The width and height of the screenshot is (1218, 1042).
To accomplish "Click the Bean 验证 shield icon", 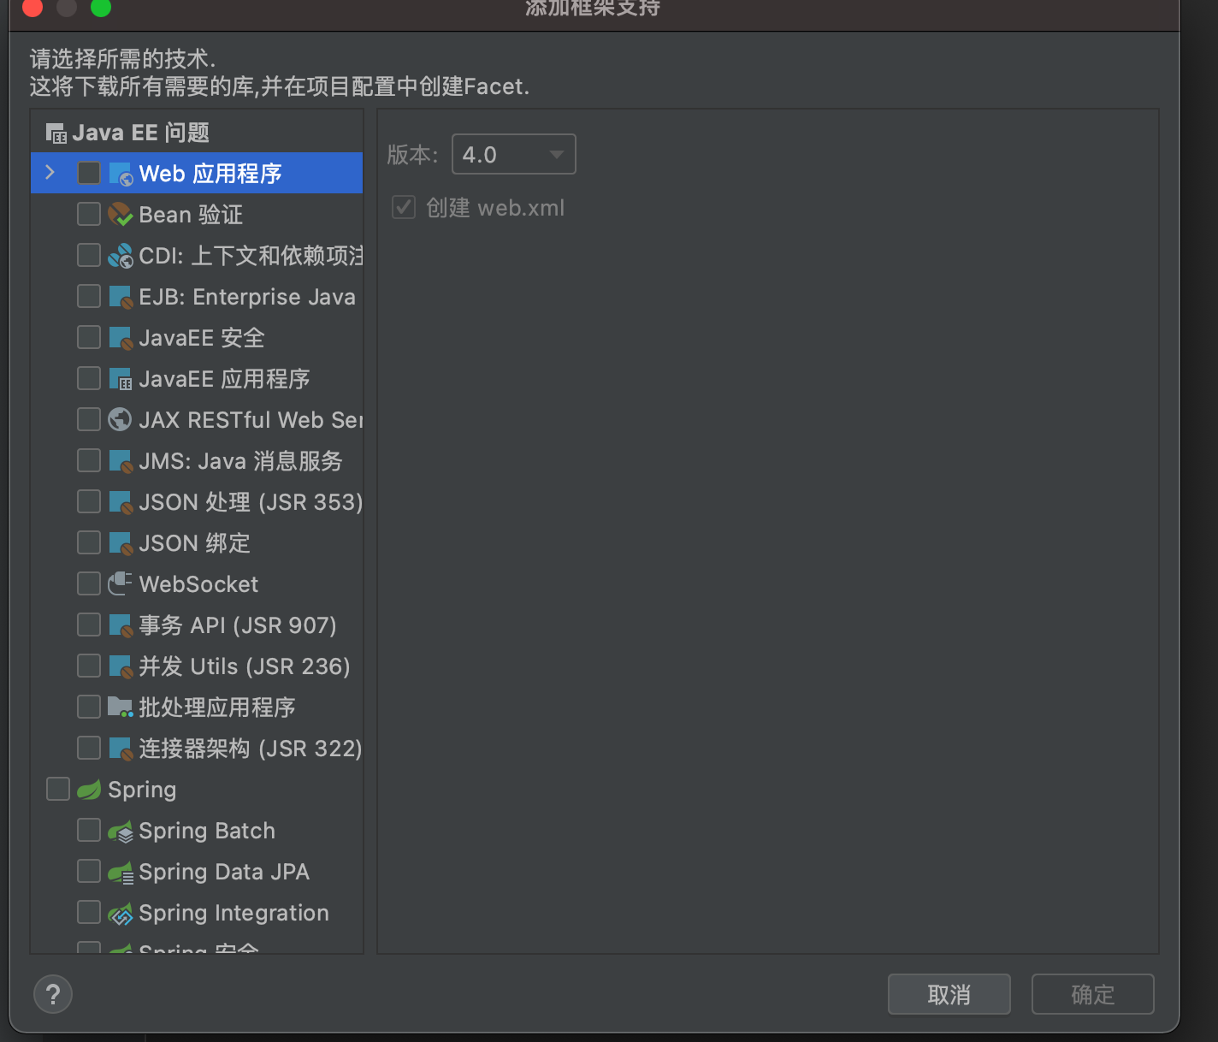I will coord(120,214).
